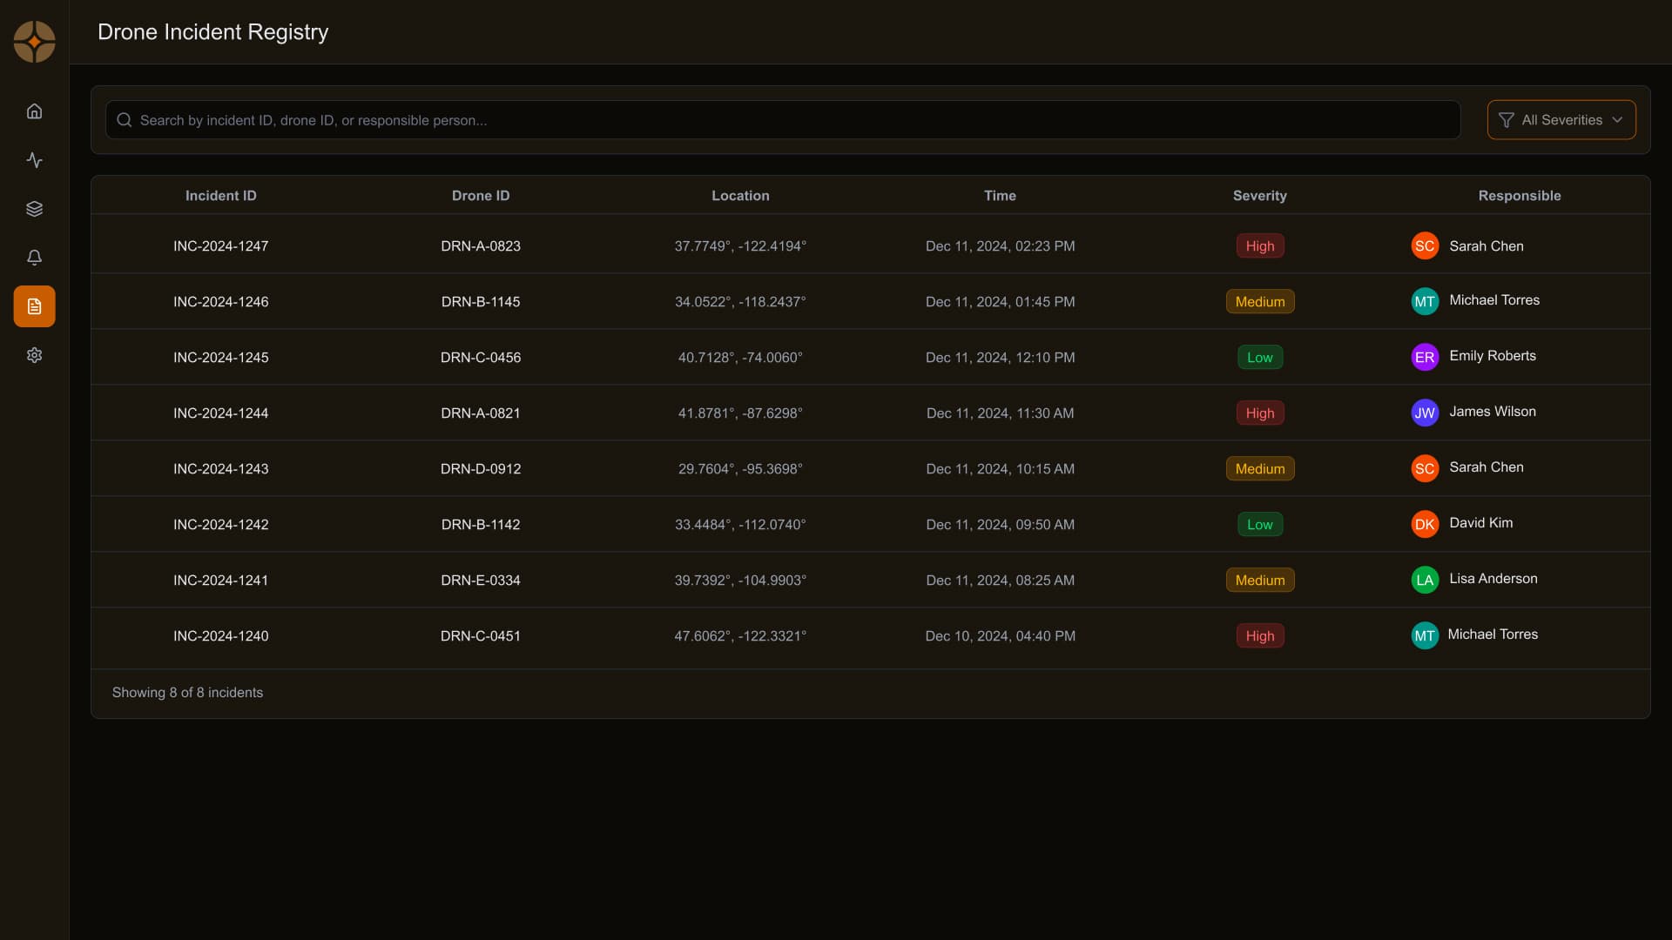Image resolution: width=1672 pixels, height=940 pixels.
Task: Click the JW avatar for James Wilson
Action: tap(1424, 413)
